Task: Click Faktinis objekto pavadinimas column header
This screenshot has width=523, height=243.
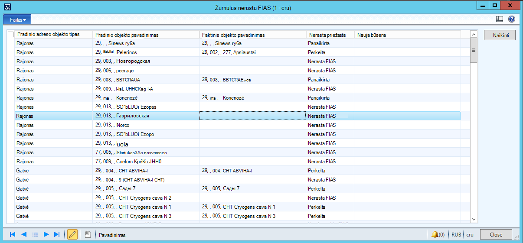Action: 253,35
